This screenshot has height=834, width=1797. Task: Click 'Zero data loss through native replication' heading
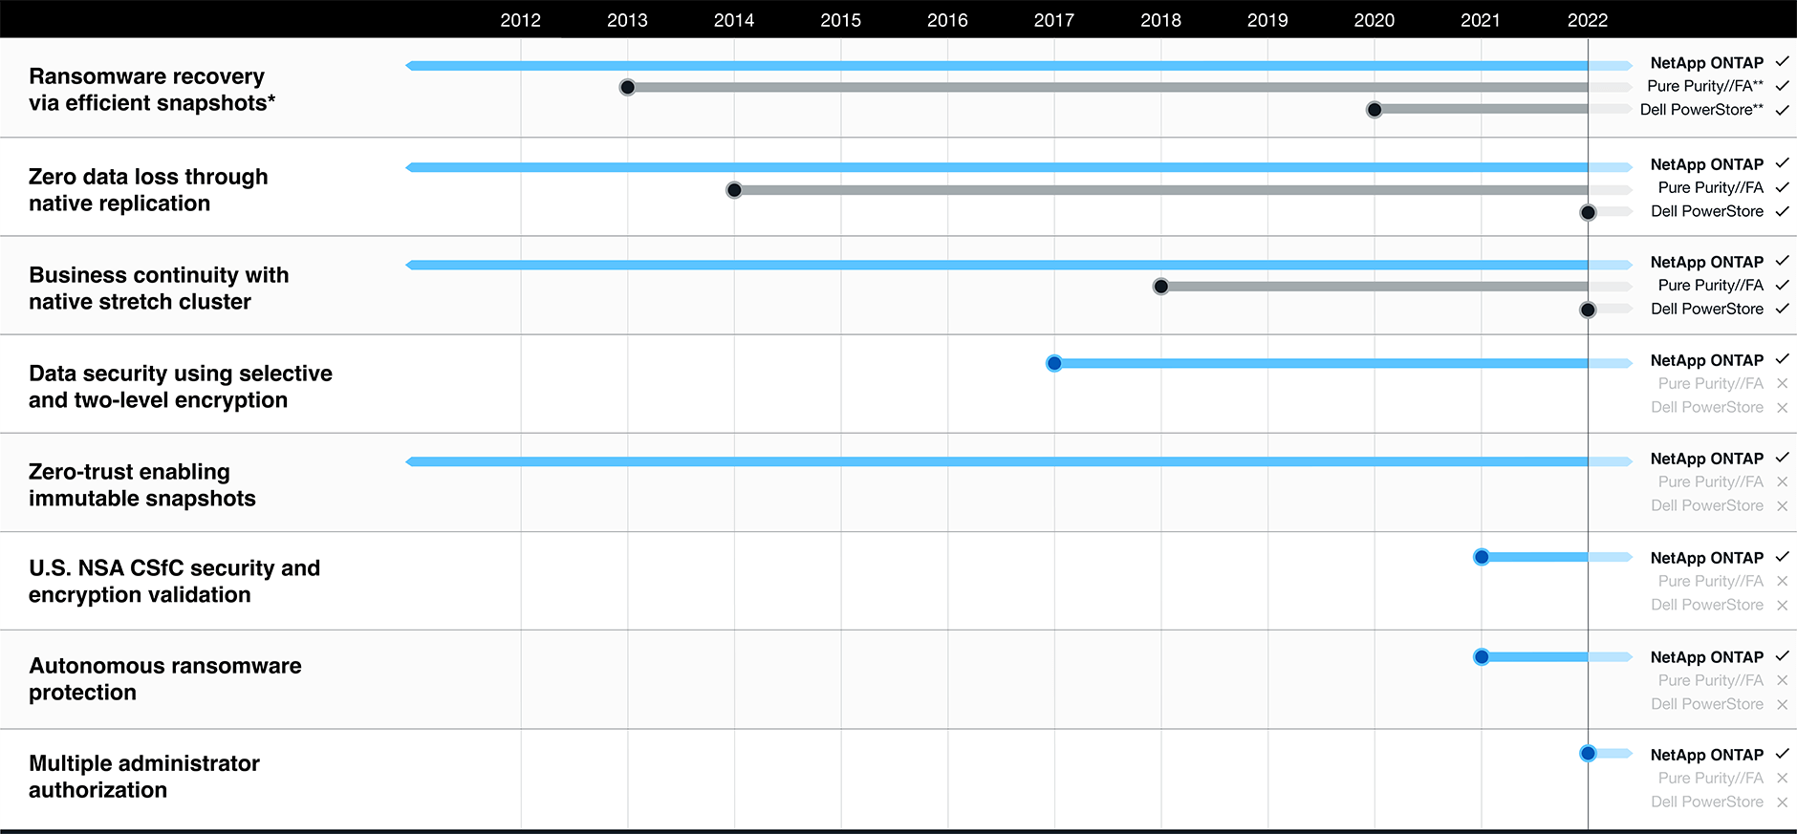coord(148,190)
